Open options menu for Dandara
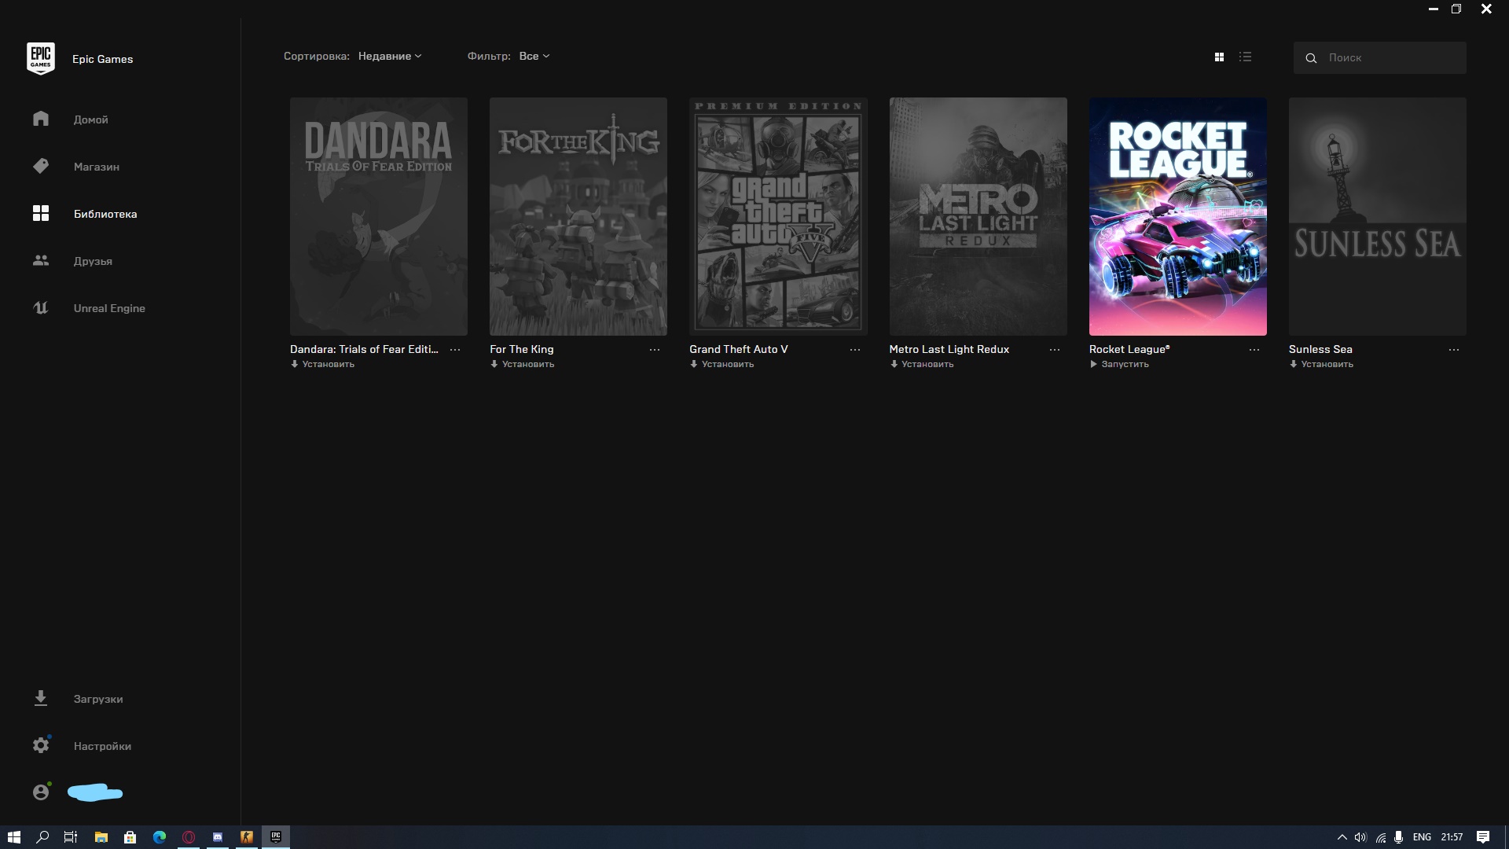Screen dimensions: 1509x849 coord(455,350)
